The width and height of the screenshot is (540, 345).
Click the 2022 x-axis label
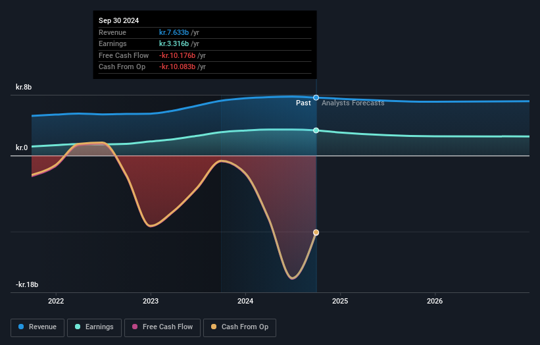coord(56,302)
